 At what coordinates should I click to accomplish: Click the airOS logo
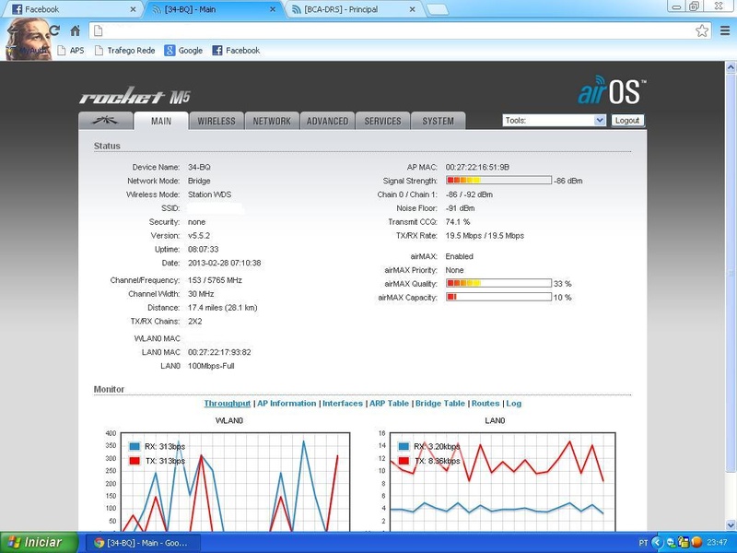coord(612,89)
